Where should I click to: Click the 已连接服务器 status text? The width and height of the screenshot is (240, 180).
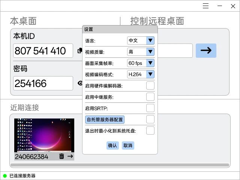[x=22, y=176]
